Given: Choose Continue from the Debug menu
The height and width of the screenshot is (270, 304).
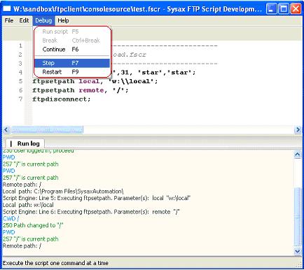Looking at the screenshot, I should pos(72,50).
